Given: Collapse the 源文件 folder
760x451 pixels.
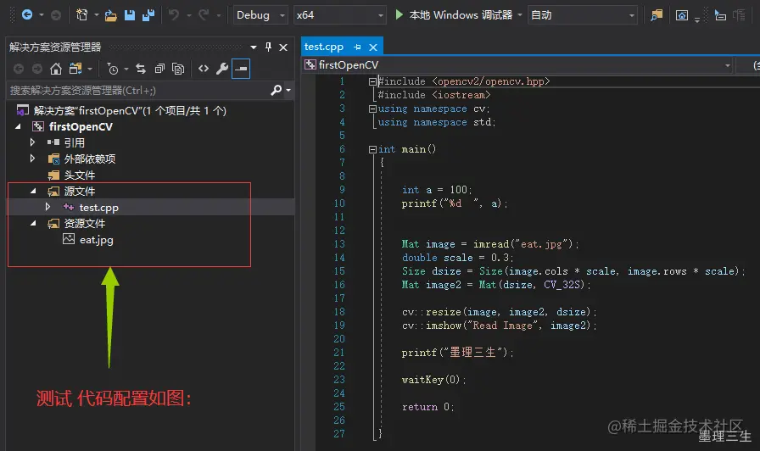Looking at the screenshot, I should (x=33, y=191).
